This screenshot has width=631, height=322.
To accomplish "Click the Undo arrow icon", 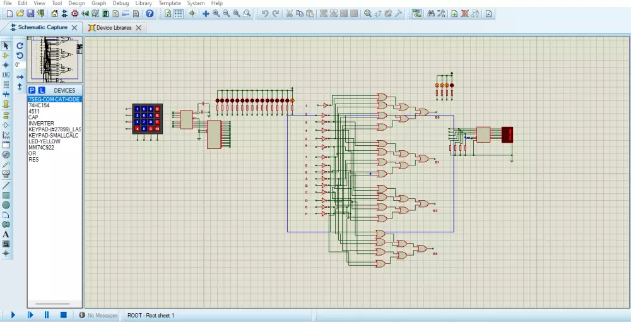I will point(265,13).
